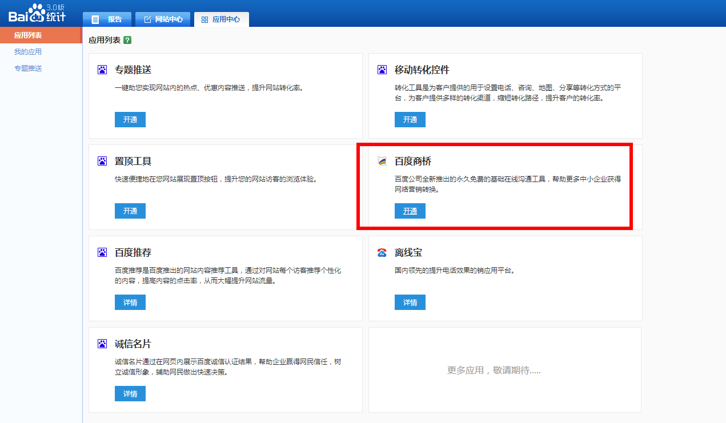726x423 pixels.
Task: View 详情 for 诚信名片
Action: (130, 393)
